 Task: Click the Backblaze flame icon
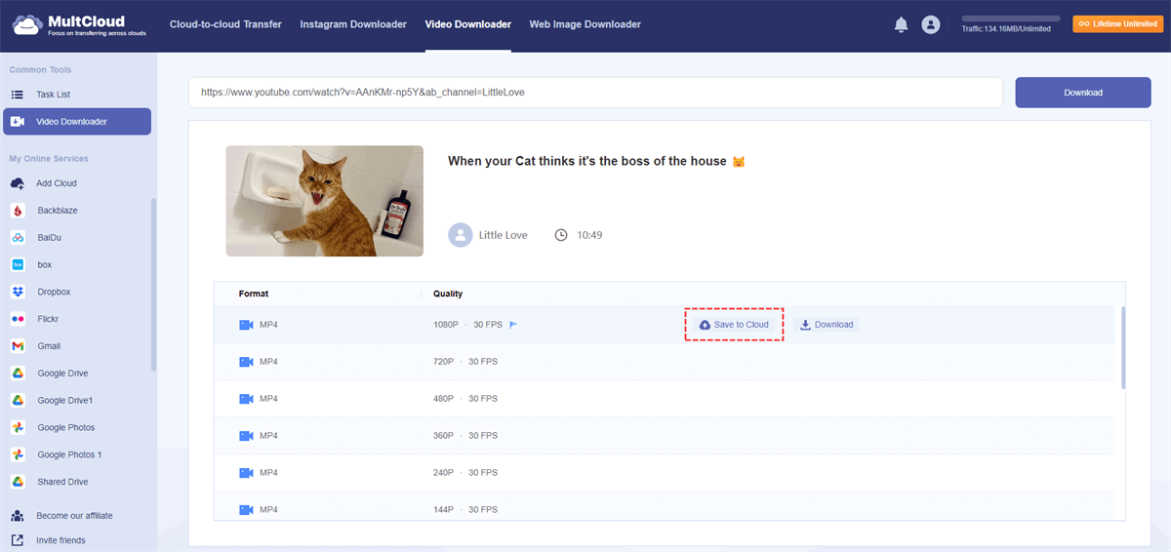click(x=18, y=211)
